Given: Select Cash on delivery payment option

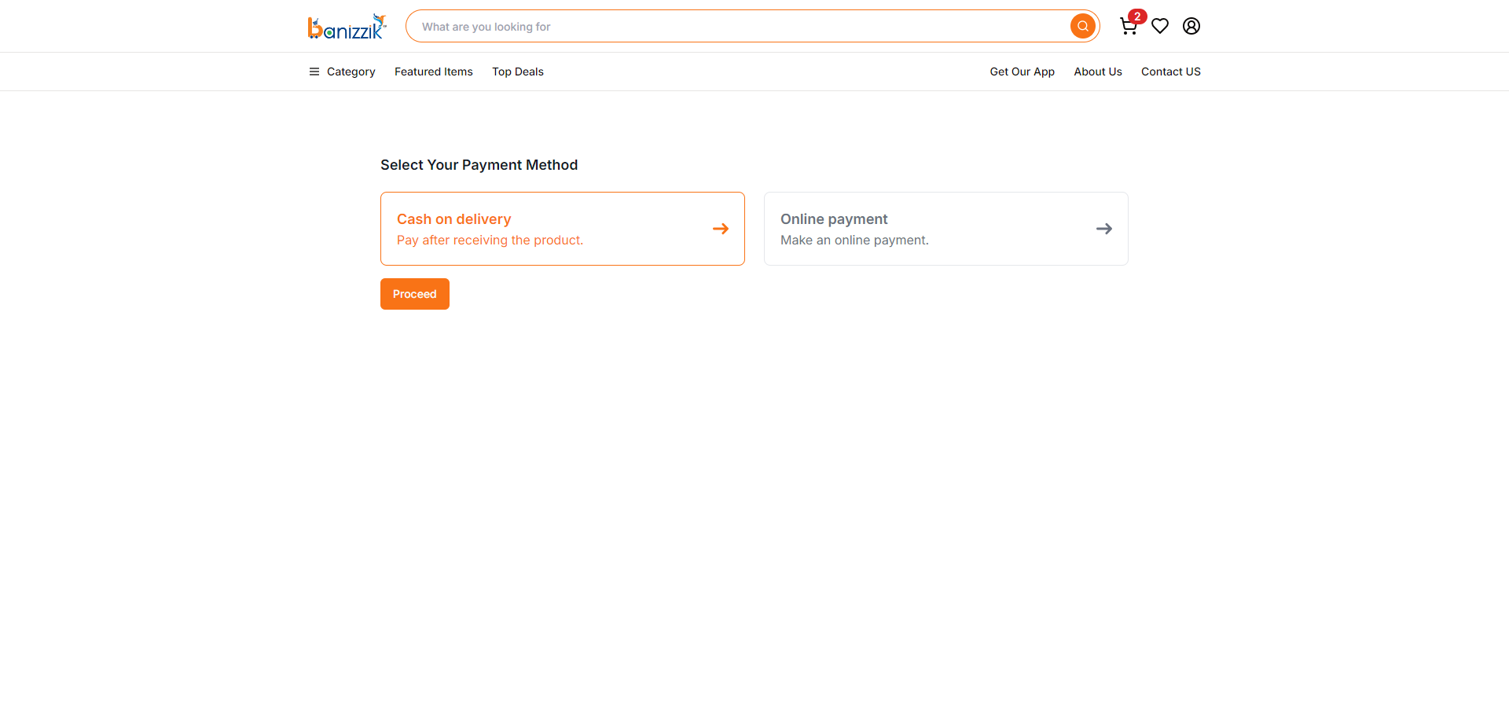Looking at the screenshot, I should (563, 229).
